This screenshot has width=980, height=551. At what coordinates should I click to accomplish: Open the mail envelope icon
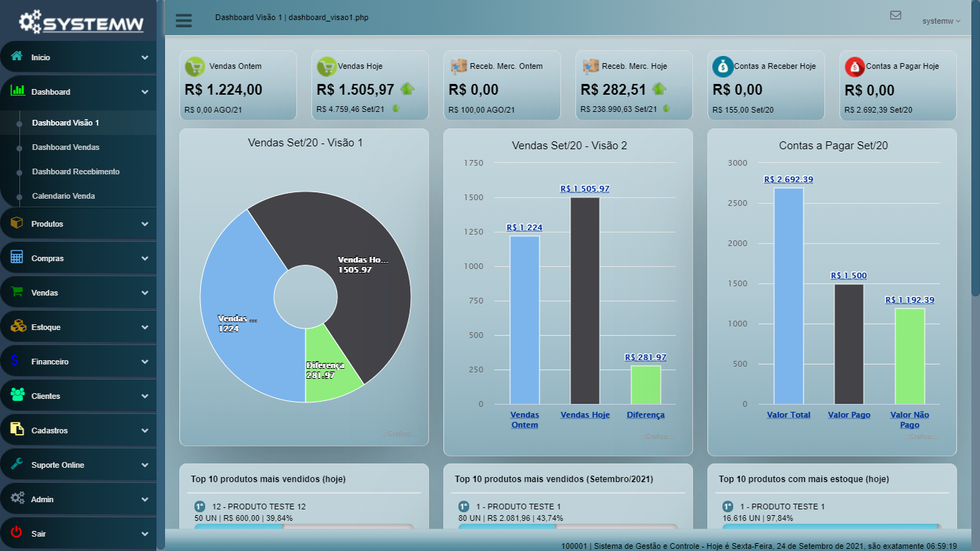coord(895,15)
